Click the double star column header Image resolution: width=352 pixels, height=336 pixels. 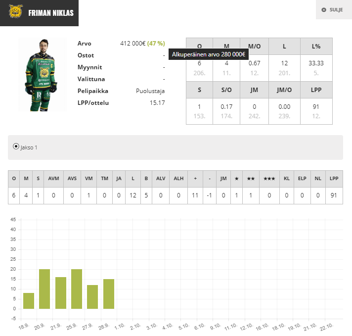pyautogui.click(x=251, y=179)
